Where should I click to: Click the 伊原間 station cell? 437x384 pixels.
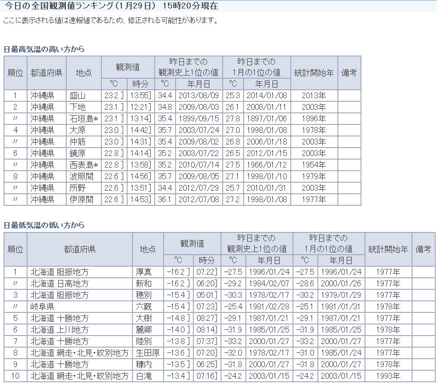point(81,200)
